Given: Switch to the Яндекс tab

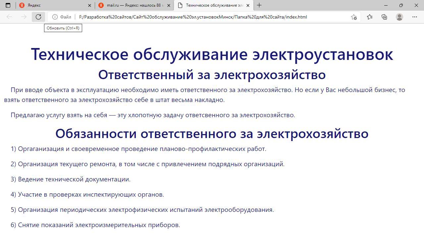Looking at the screenshot, I should pos(50,5).
